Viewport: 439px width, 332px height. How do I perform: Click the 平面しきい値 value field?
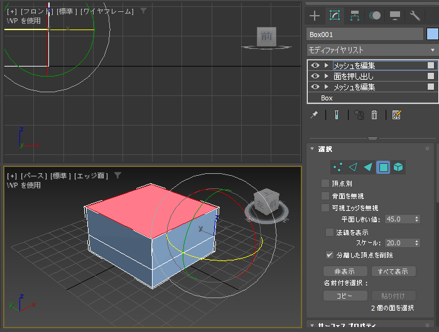(399, 219)
